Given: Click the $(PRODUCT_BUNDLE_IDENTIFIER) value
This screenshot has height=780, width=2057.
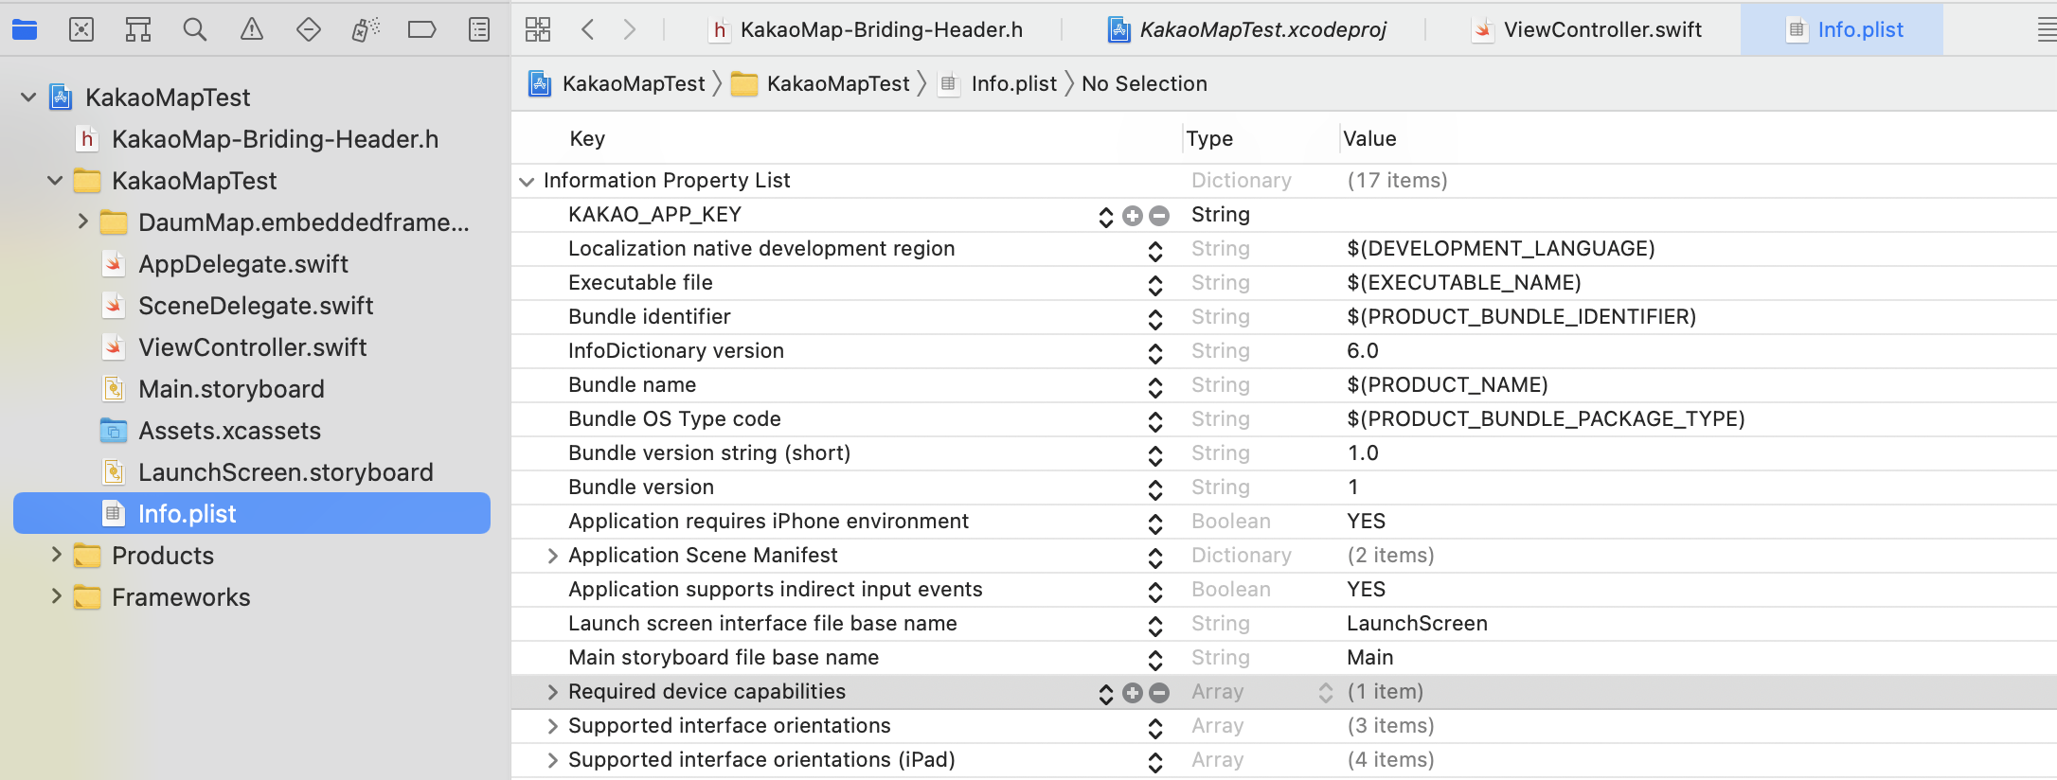Looking at the screenshot, I should [x=1521, y=317].
